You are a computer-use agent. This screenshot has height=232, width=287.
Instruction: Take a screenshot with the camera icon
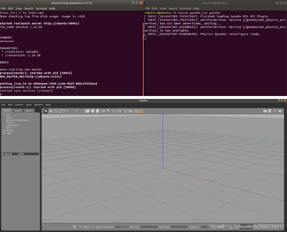[265, 111]
